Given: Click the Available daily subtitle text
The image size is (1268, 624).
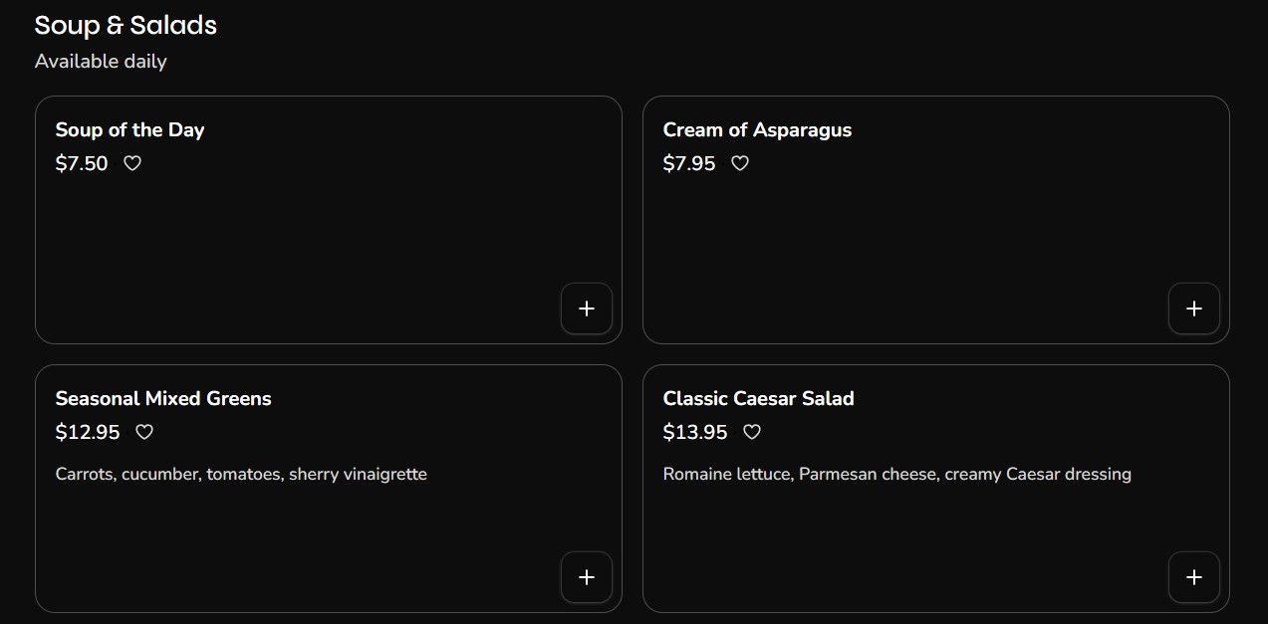Looking at the screenshot, I should click(x=101, y=62).
